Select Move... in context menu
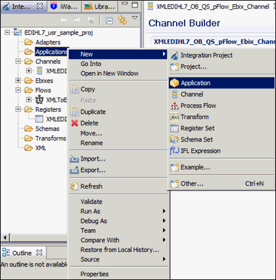276x280 pixels. click(x=118, y=133)
